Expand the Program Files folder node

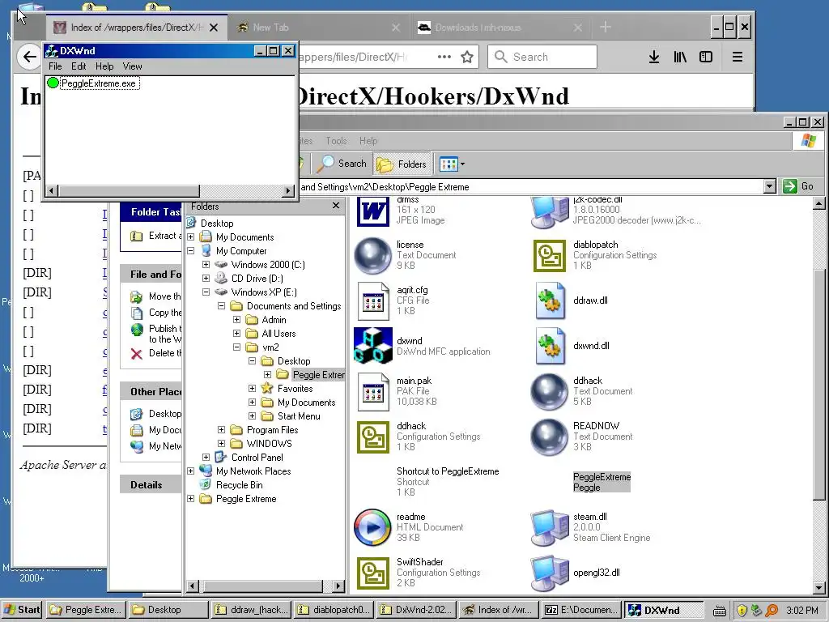(x=222, y=429)
